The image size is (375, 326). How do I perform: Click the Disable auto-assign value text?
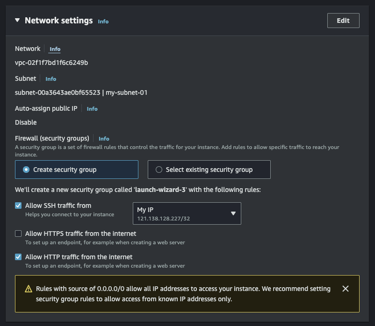click(x=26, y=122)
